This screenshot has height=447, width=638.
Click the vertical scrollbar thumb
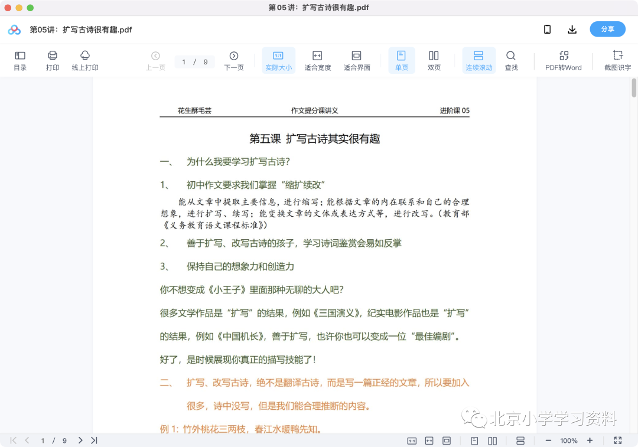pyautogui.click(x=634, y=88)
